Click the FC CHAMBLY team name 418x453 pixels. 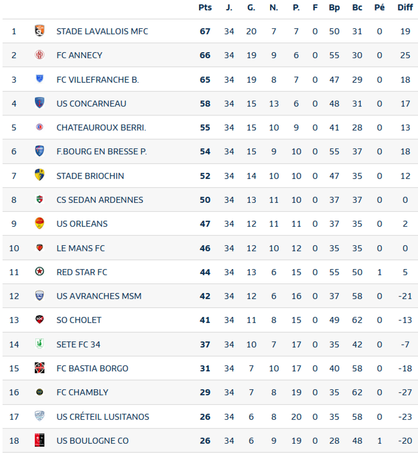click(82, 392)
